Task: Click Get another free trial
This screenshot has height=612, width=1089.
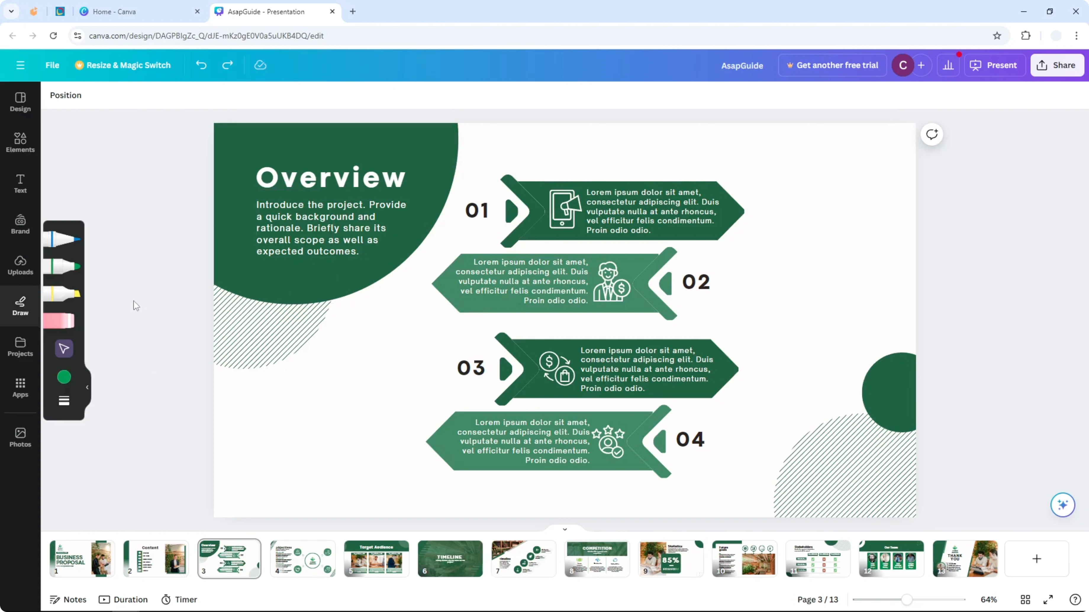Action: point(832,65)
